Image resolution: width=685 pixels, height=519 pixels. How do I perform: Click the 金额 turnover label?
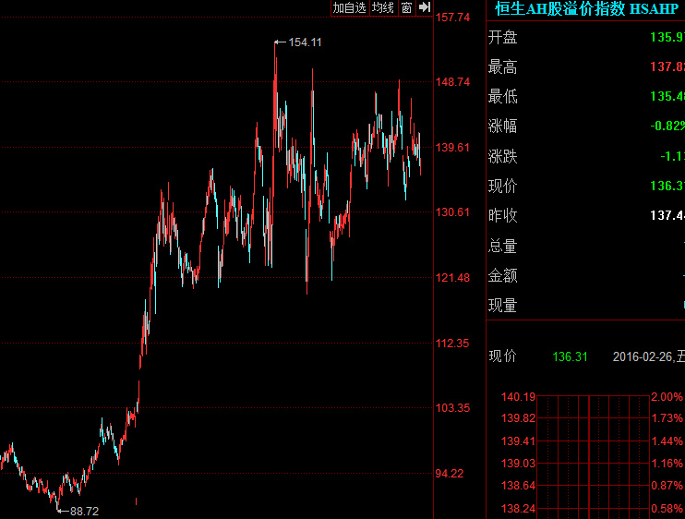pos(503,275)
